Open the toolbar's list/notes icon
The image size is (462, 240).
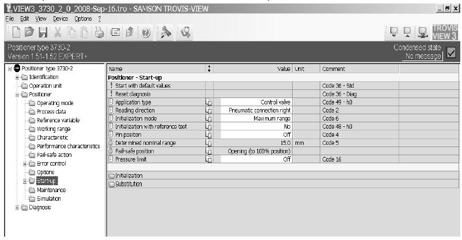tap(115, 32)
